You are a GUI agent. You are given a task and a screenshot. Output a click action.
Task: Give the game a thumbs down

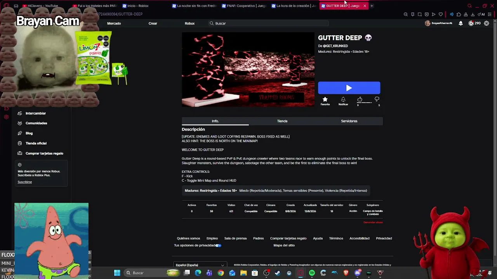click(x=377, y=100)
